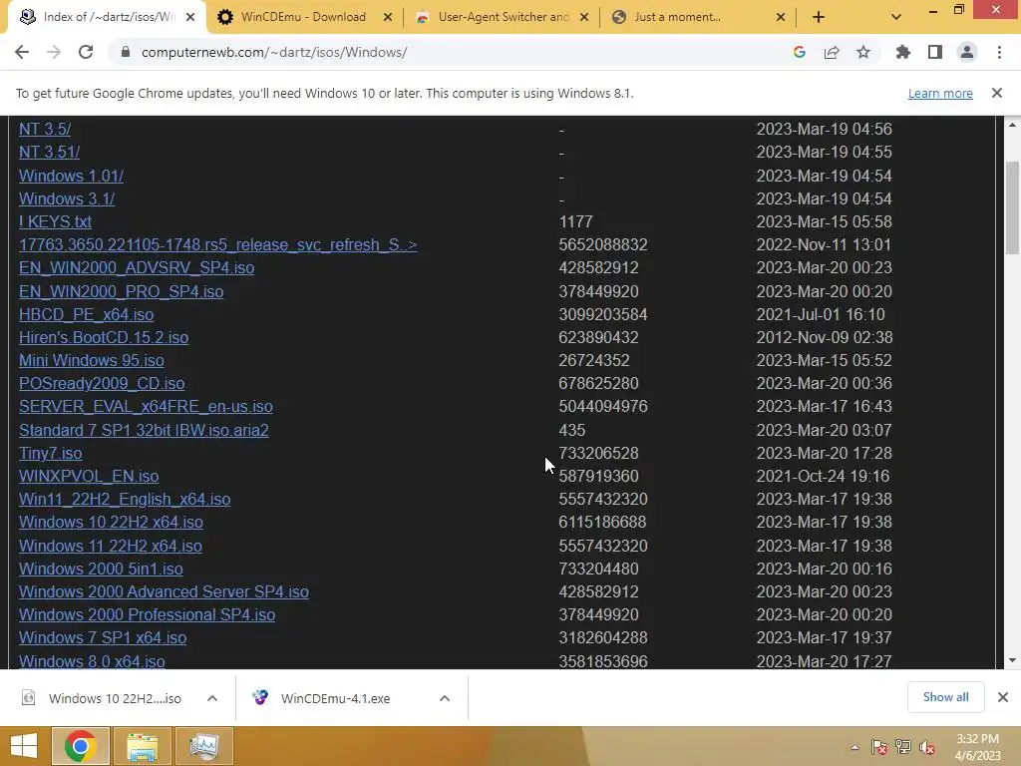
Task: Open the monitor app in taskbar
Action: pos(203,746)
